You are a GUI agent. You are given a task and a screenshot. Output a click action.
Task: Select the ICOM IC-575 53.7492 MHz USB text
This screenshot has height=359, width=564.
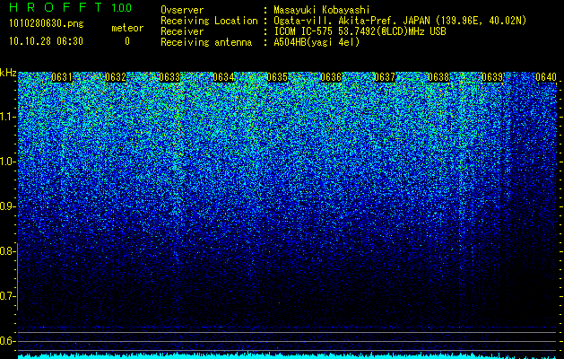pyautogui.click(x=360, y=31)
